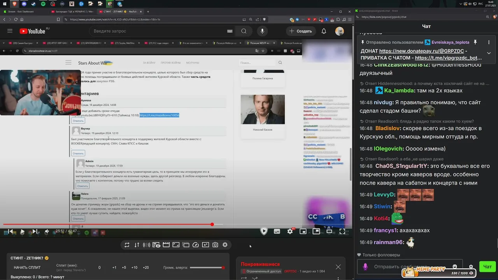Start voice search with microphone icon
This screenshot has height=280, width=498.
[x=262, y=31]
